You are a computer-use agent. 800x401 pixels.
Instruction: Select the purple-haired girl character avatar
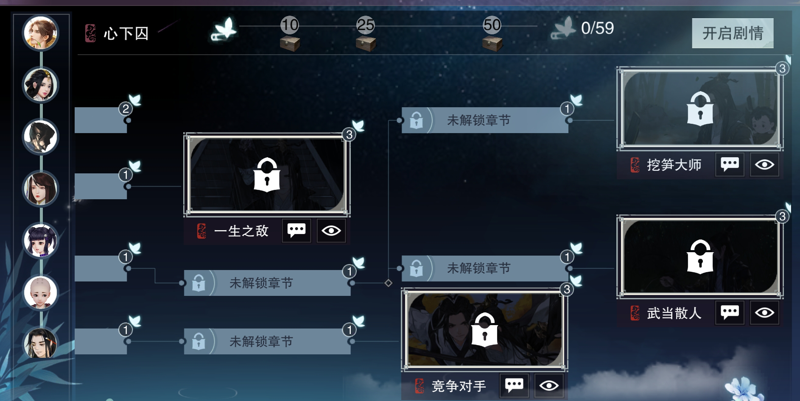(41, 240)
